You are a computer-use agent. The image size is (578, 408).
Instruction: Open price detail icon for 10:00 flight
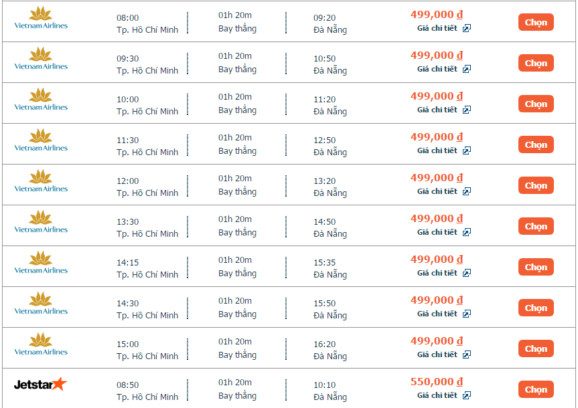tap(467, 110)
